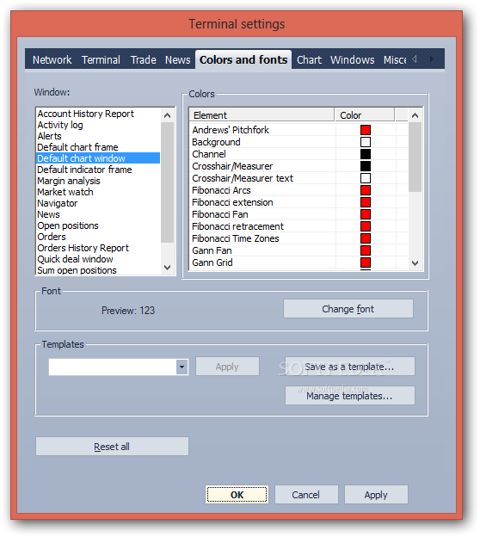Click the tab strip left arrow
This screenshot has height=537, width=480.
coord(415,59)
